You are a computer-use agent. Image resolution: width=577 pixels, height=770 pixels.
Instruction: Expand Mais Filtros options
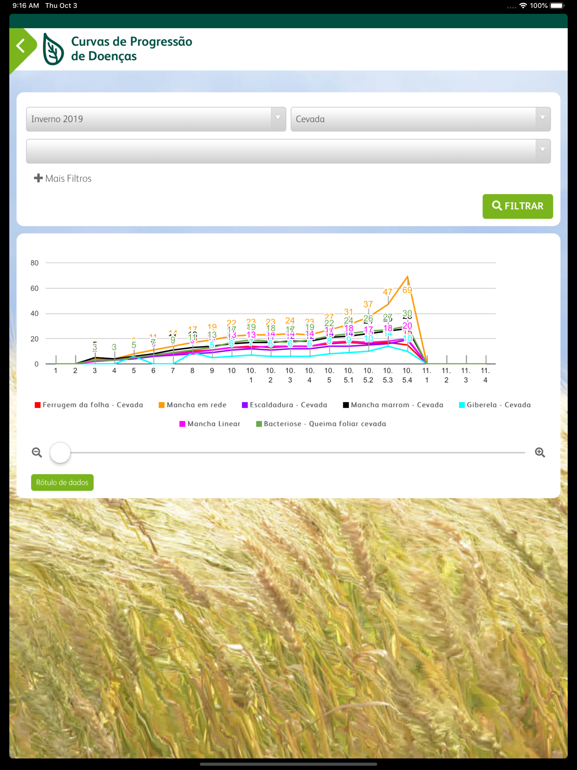63,178
